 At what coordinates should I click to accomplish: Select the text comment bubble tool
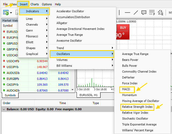[x=144, y=13]
